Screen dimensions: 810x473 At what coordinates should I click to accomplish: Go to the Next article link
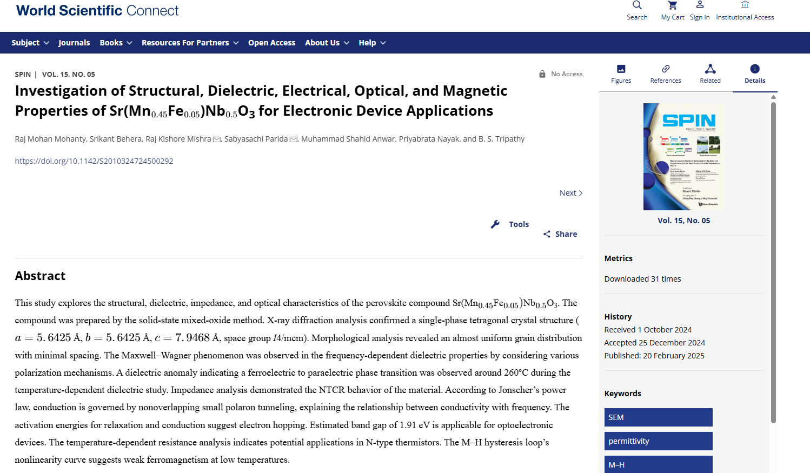(570, 193)
